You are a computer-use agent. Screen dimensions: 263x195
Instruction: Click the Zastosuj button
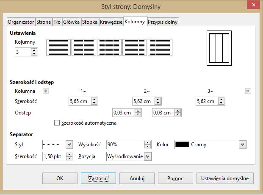(x=98, y=178)
